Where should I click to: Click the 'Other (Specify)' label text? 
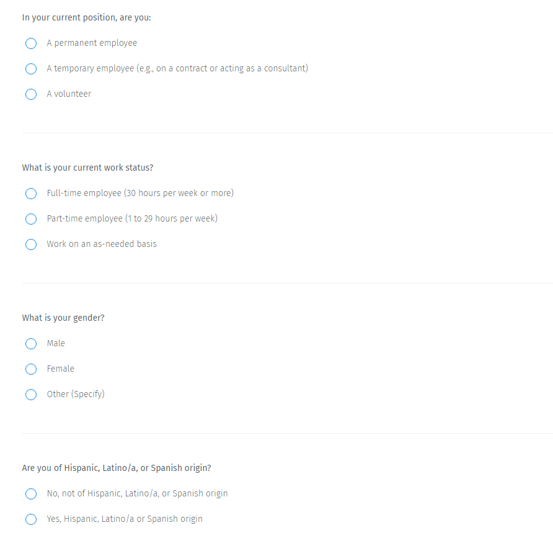[x=76, y=394]
